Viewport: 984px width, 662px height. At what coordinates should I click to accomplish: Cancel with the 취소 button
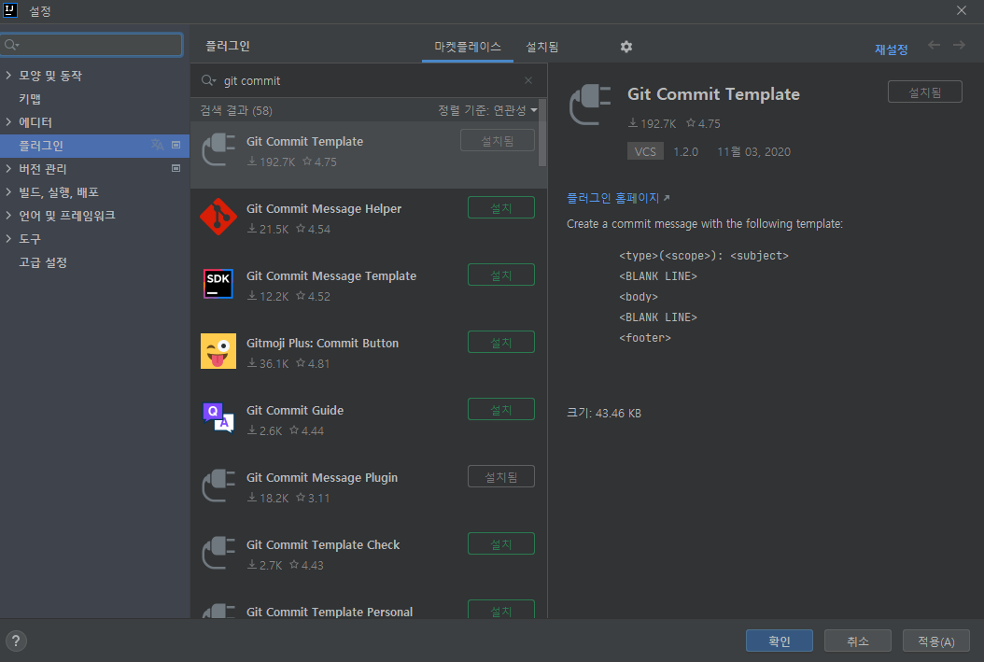857,641
